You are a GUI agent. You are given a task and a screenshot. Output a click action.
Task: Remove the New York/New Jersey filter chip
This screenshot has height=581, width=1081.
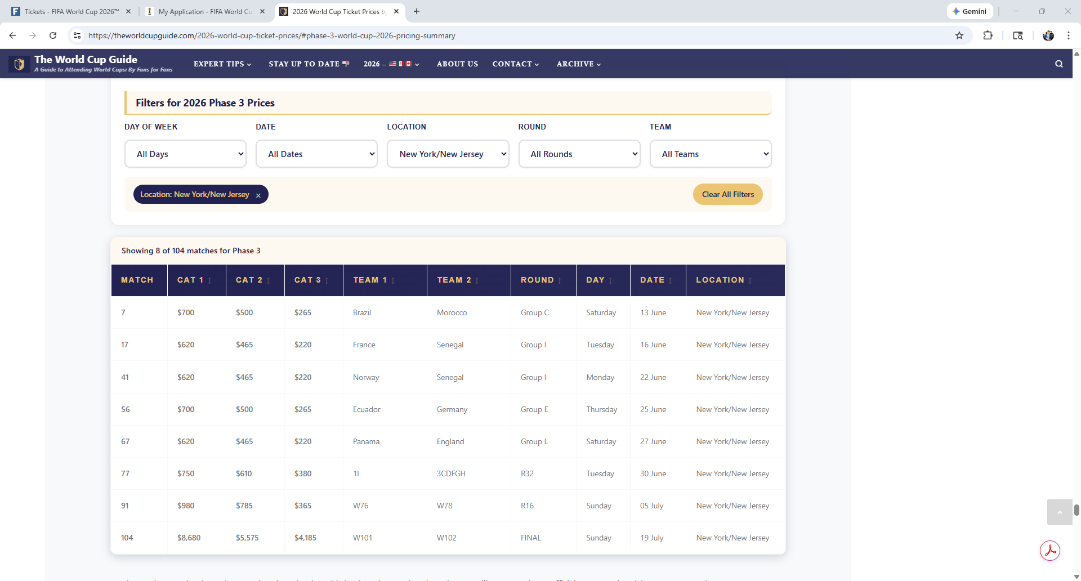(258, 195)
